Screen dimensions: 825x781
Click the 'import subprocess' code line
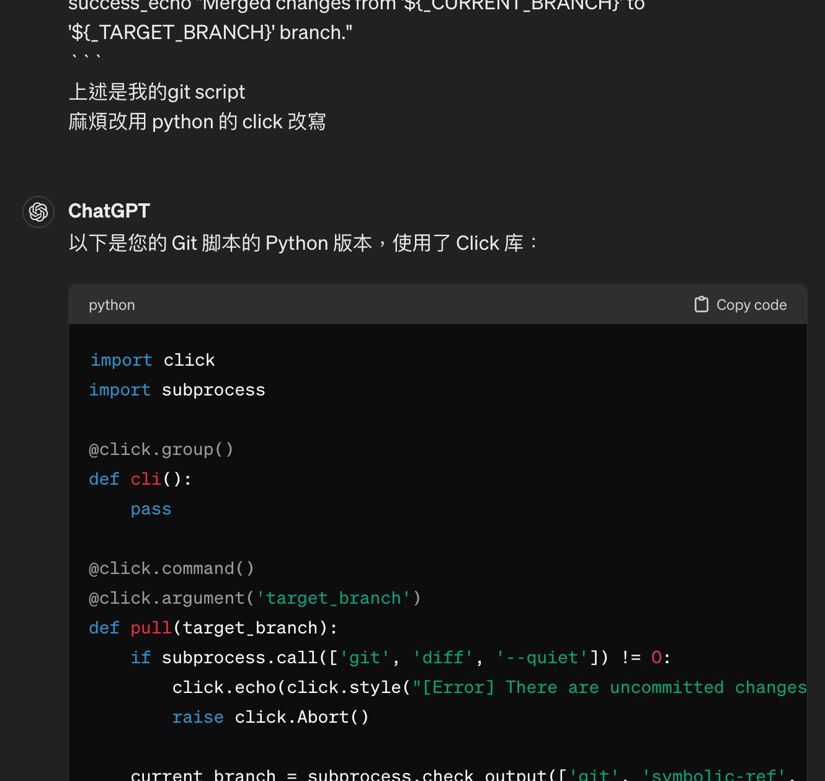pos(177,390)
